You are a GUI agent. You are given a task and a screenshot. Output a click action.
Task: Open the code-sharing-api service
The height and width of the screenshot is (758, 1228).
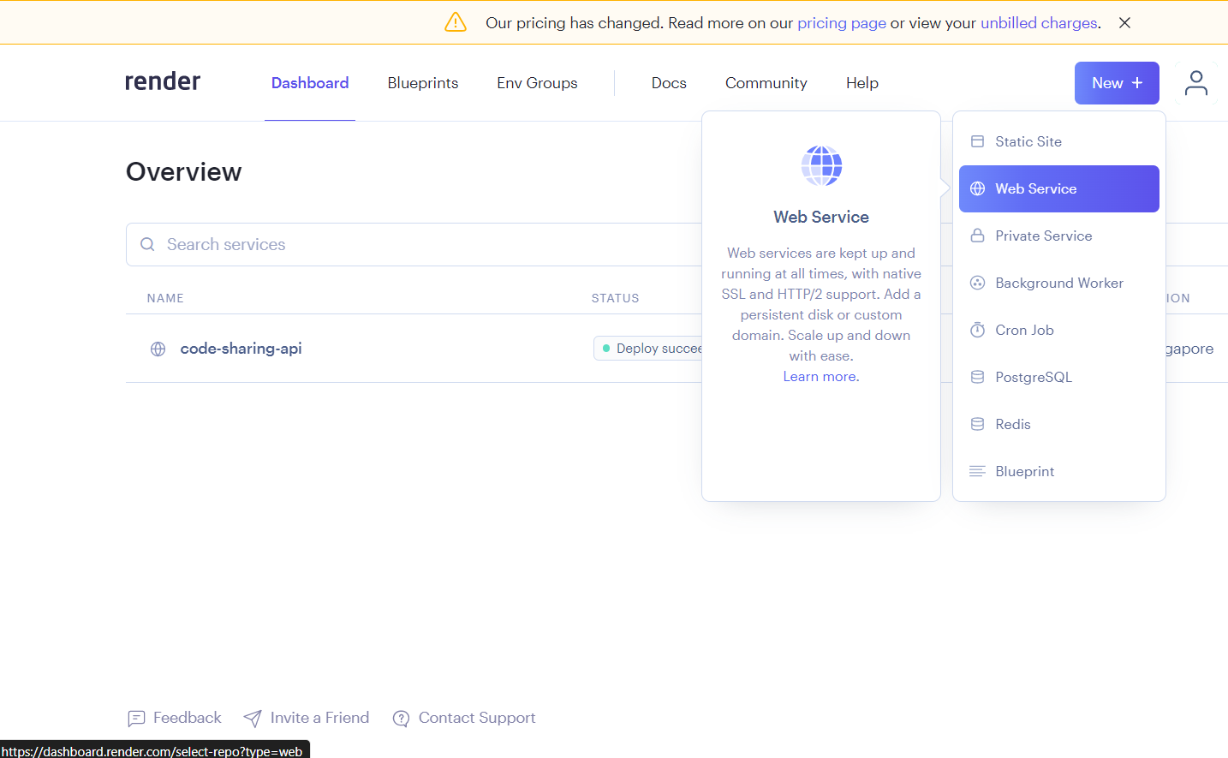(x=241, y=349)
